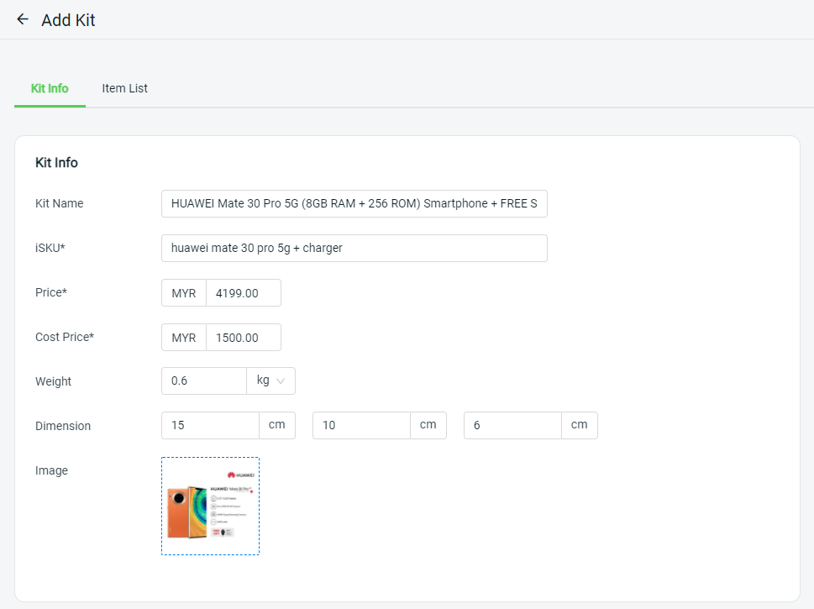Image resolution: width=814 pixels, height=609 pixels.
Task: Click the MYR currency label beside Price
Action: point(184,293)
